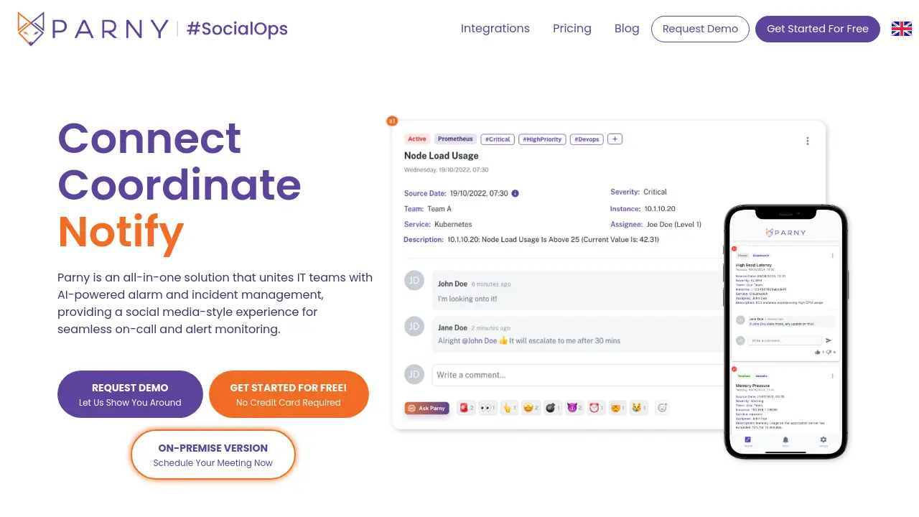The image size is (919, 517).
Task: Click the Parny fox logo
Action: pos(31,29)
